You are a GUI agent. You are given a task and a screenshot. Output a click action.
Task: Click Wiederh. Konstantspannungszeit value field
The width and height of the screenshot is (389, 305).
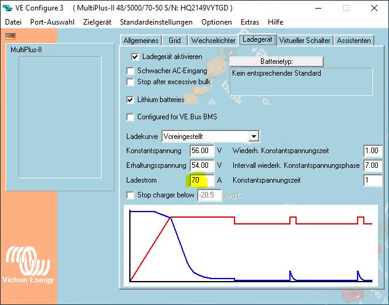[x=372, y=151]
